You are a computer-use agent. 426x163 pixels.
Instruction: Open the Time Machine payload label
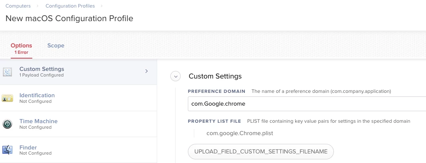click(38, 121)
